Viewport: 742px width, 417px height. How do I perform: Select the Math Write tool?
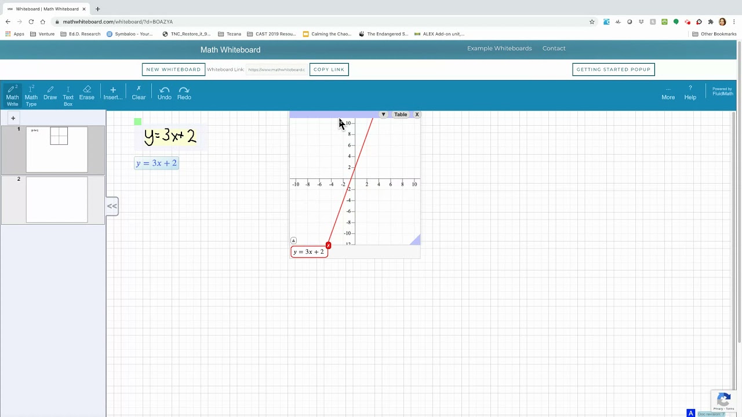click(x=12, y=96)
